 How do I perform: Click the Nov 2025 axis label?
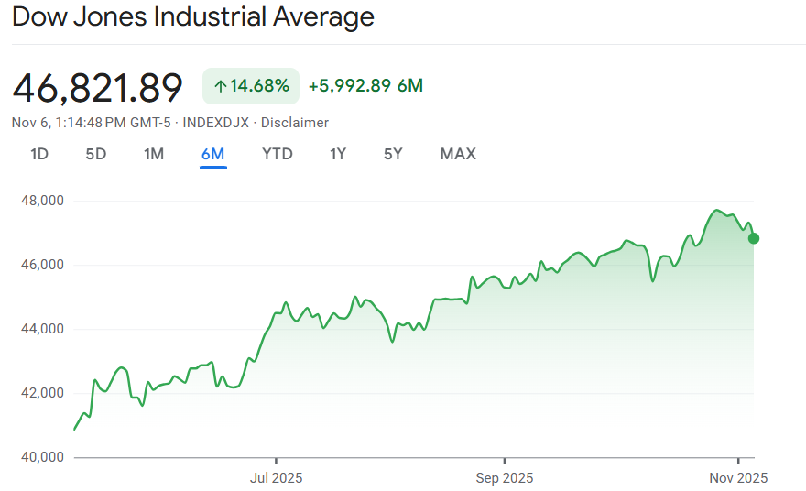tap(739, 477)
